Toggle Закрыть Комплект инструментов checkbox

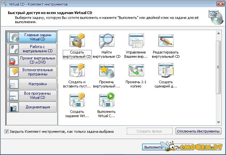pyautogui.click(x=7, y=132)
